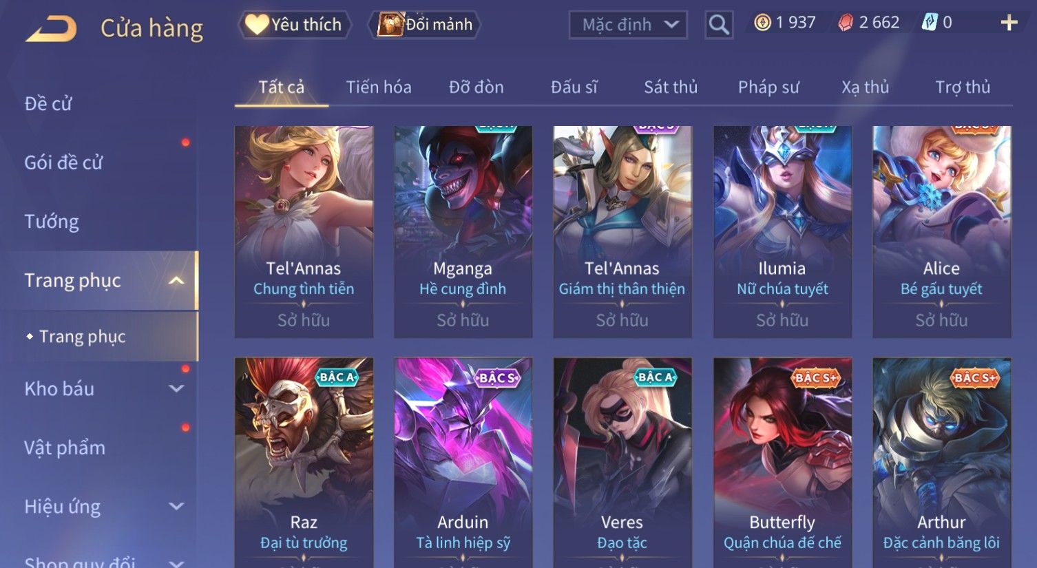Click the gold coin balance icon

pyautogui.click(x=762, y=23)
